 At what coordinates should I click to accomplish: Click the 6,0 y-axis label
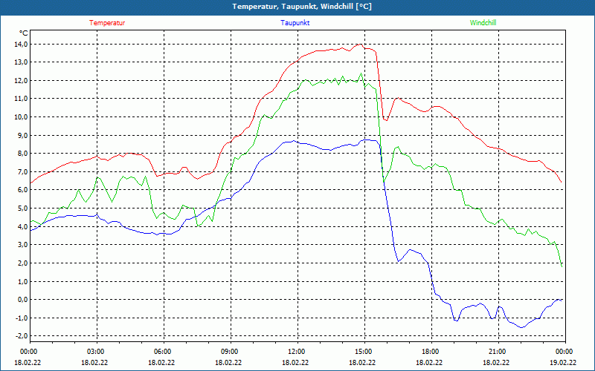point(23,190)
